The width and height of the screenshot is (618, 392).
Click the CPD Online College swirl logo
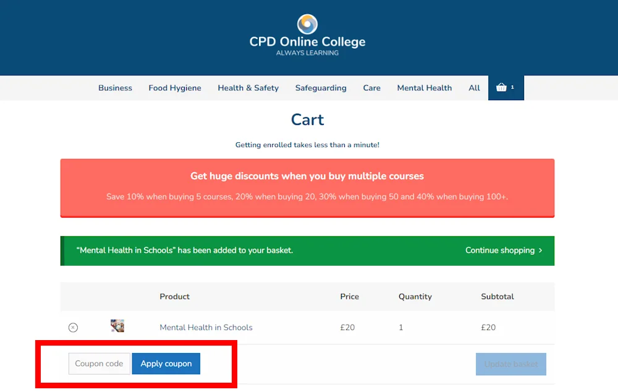click(307, 24)
